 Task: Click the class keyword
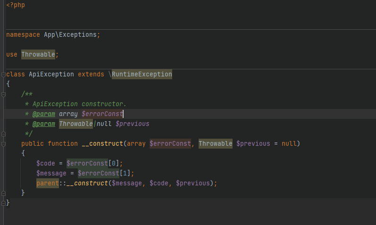[x=16, y=75]
